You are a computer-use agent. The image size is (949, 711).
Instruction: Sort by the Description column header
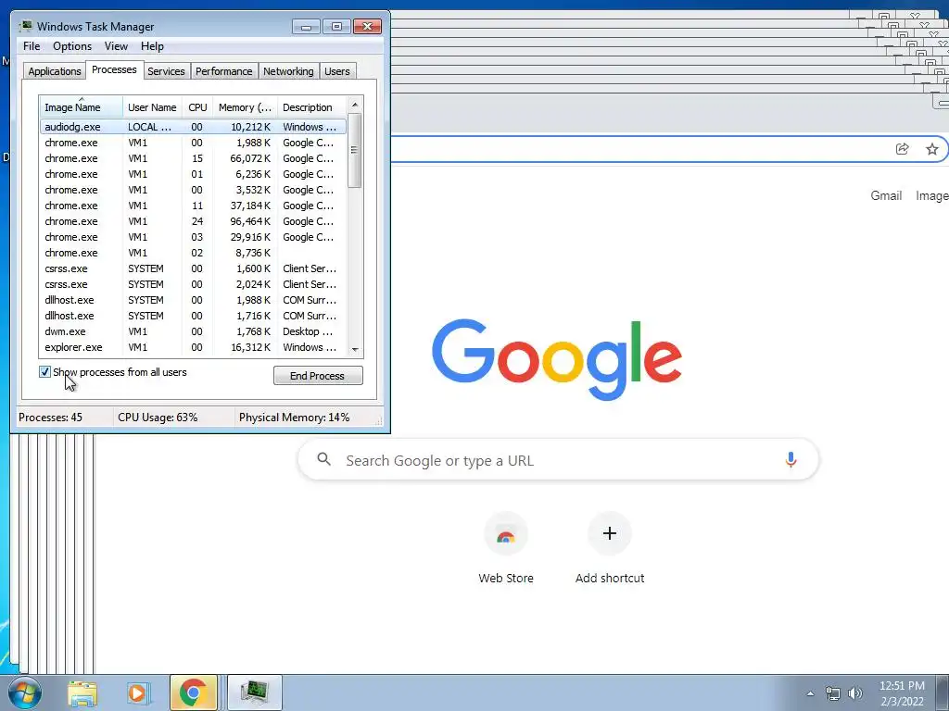(311, 107)
